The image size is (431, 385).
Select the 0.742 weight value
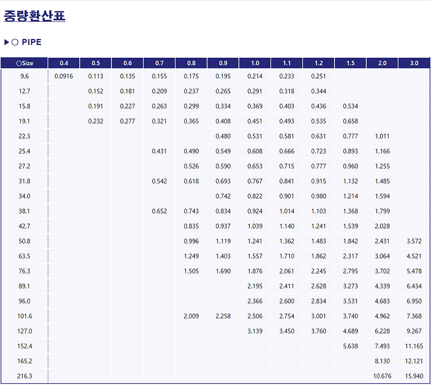[x=223, y=196]
